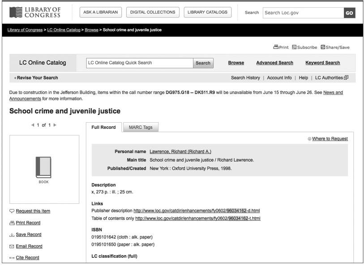Open Search History
This screenshot has width=364, height=265.
pyautogui.click(x=245, y=78)
